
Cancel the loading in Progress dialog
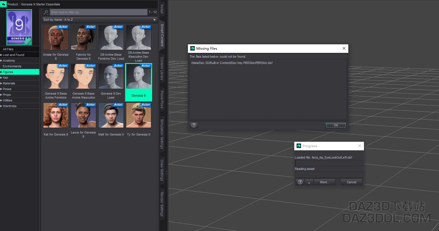(351, 182)
